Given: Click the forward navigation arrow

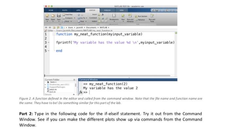Looking at the screenshot, I should pyautogui.click(x=50, y=27).
